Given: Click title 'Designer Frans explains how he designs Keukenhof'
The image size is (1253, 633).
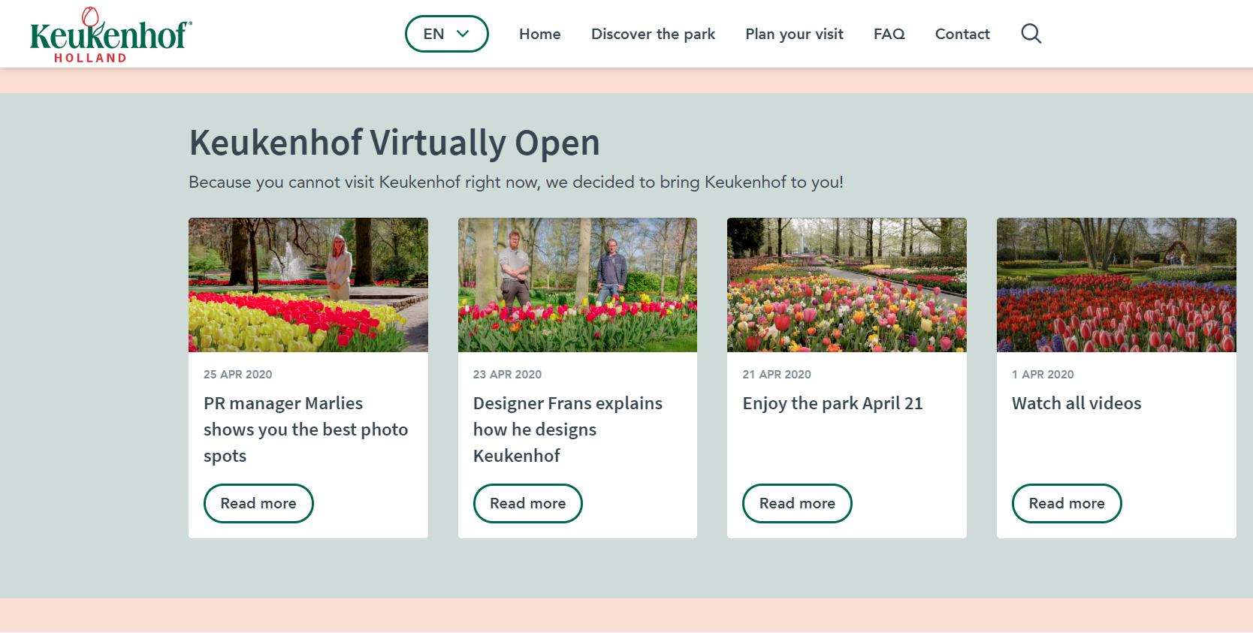Looking at the screenshot, I should point(568,430).
